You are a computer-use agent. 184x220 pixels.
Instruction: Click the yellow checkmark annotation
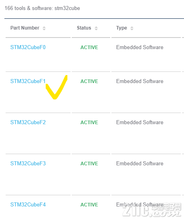pyautogui.click(x=57, y=87)
